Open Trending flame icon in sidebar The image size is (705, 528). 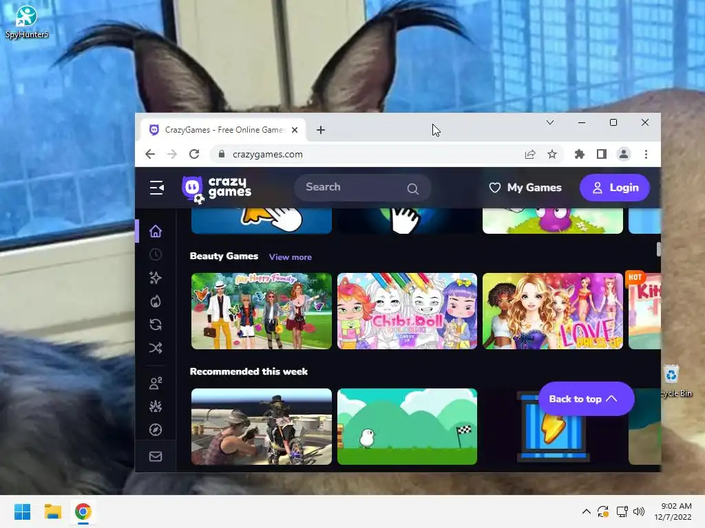(156, 301)
